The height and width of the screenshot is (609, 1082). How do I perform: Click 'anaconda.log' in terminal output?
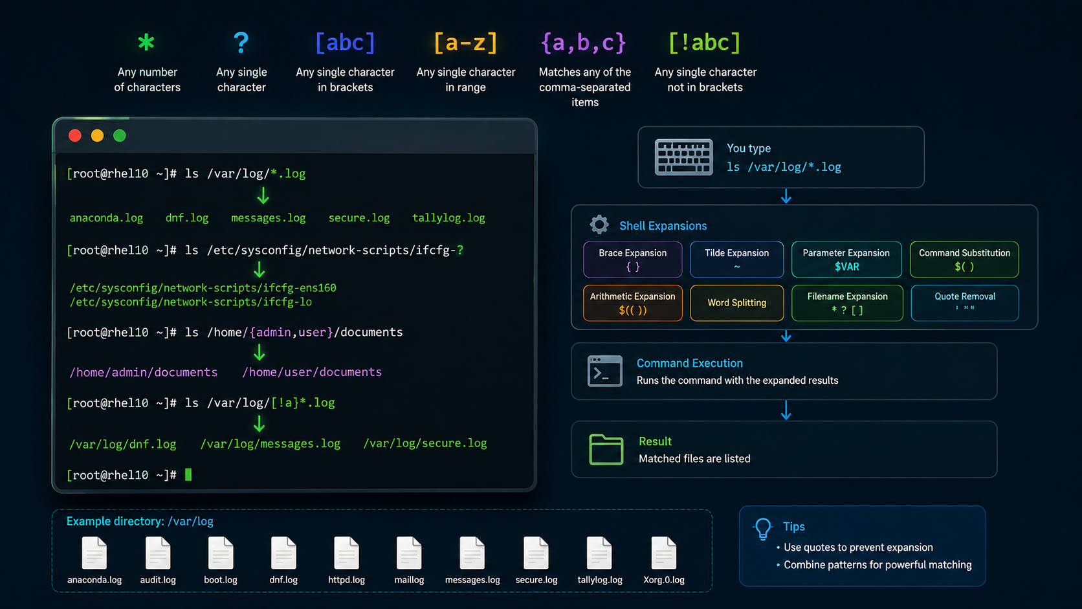[x=106, y=218]
